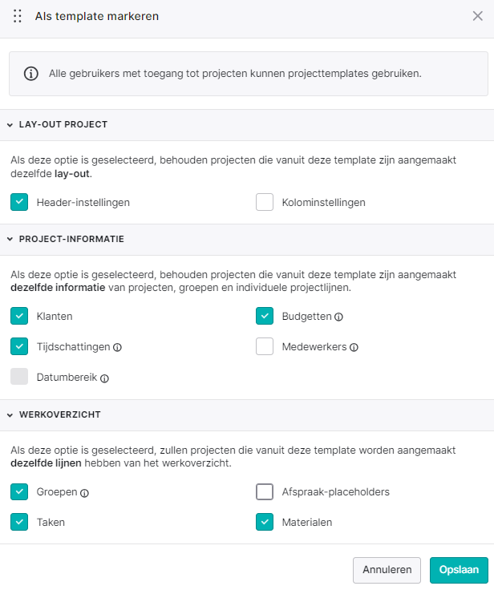Click the disabled Datumbereik checkbox
This screenshot has height=590, width=494.
(19, 376)
